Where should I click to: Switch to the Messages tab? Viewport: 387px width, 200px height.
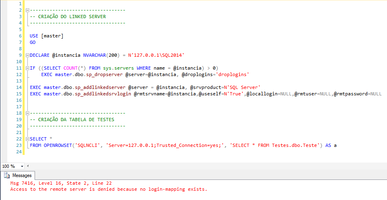point(18,175)
